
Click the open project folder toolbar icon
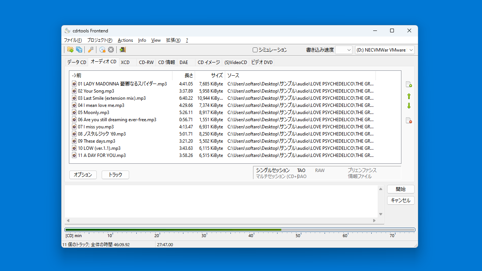click(x=70, y=50)
